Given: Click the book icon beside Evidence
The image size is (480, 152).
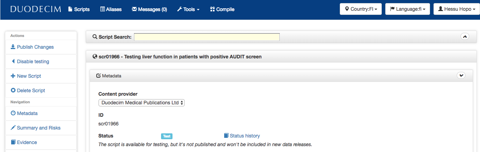Looking at the screenshot, I should pos(13,142).
